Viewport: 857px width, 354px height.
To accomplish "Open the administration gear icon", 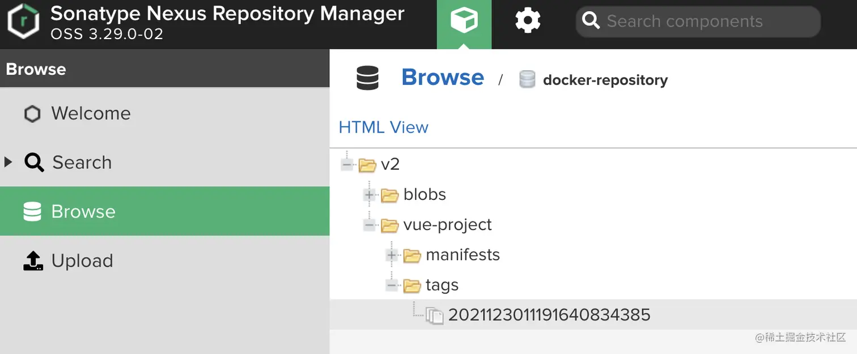I will (x=528, y=22).
